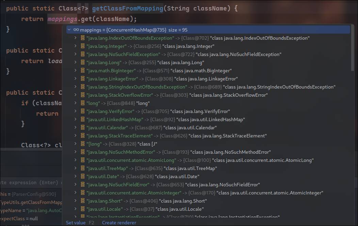The image size is (358, 226).
Task: Select the java.lang.StackOverflowError row
Action: pyautogui.click(x=177, y=95)
